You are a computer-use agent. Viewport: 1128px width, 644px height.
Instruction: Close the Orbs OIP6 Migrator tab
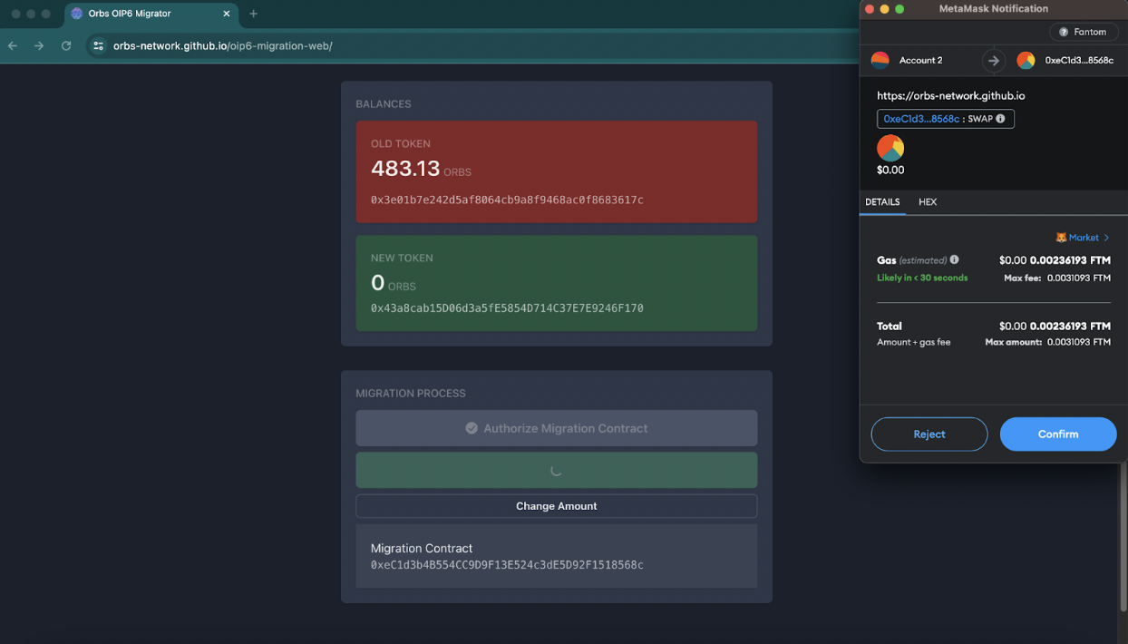coord(227,14)
